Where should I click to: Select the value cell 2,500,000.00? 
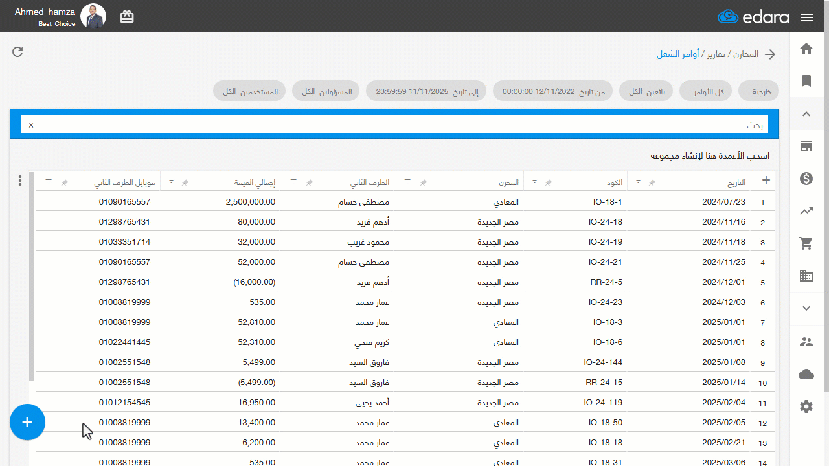(251, 202)
